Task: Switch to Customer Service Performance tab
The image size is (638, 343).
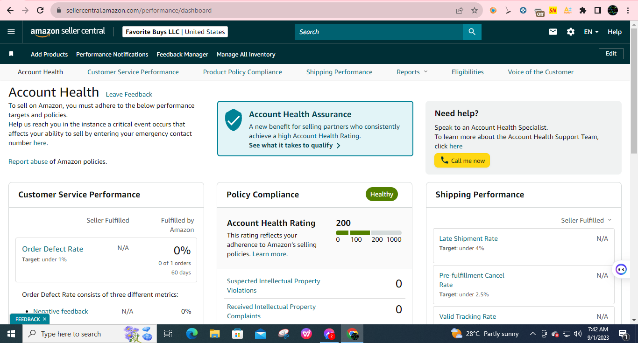Action: [133, 72]
